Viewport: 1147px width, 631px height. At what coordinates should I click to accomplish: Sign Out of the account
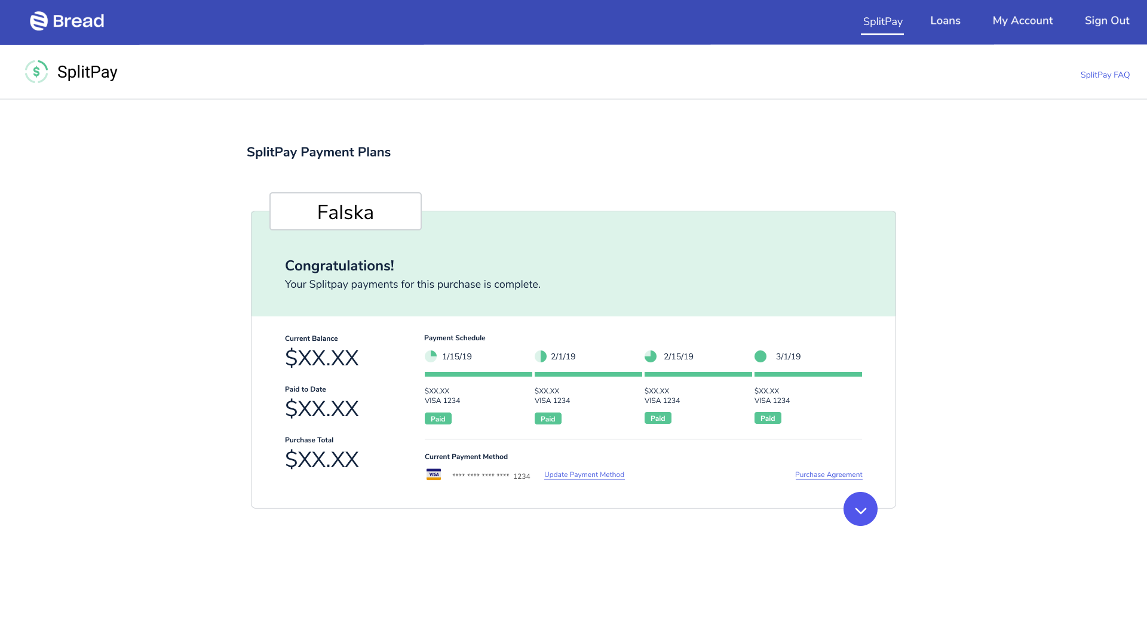1107,21
